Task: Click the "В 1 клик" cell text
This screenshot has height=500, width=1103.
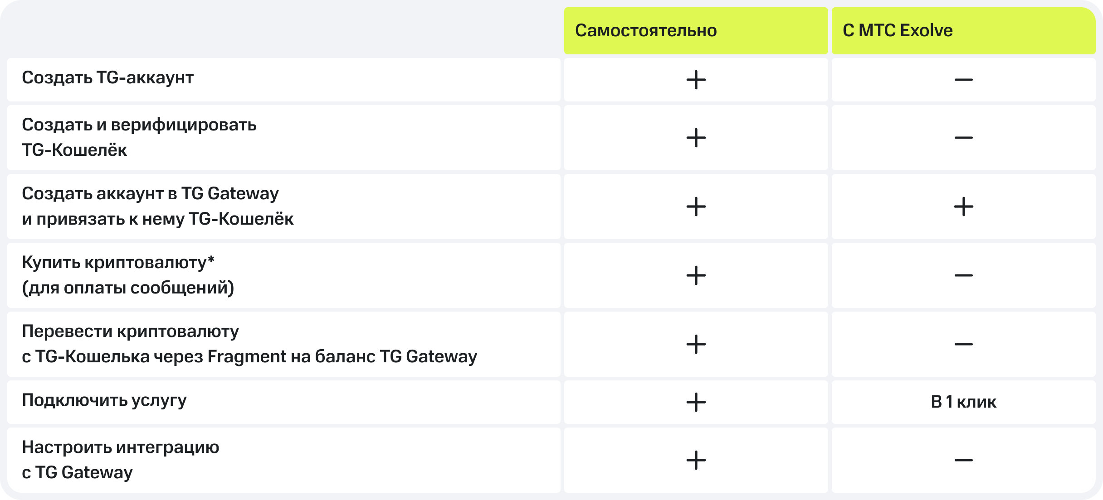Action: click(963, 402)
